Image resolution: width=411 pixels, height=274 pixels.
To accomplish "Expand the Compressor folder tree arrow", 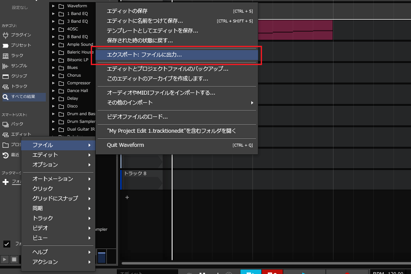I will pos(54,83).
